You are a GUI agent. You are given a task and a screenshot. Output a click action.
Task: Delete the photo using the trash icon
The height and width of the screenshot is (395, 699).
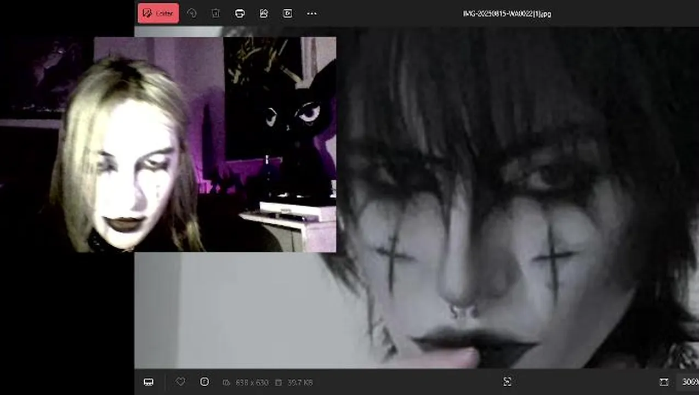215,13
